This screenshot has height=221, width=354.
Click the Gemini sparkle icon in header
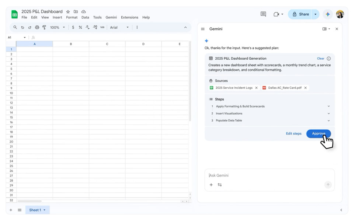coord(327,14)
